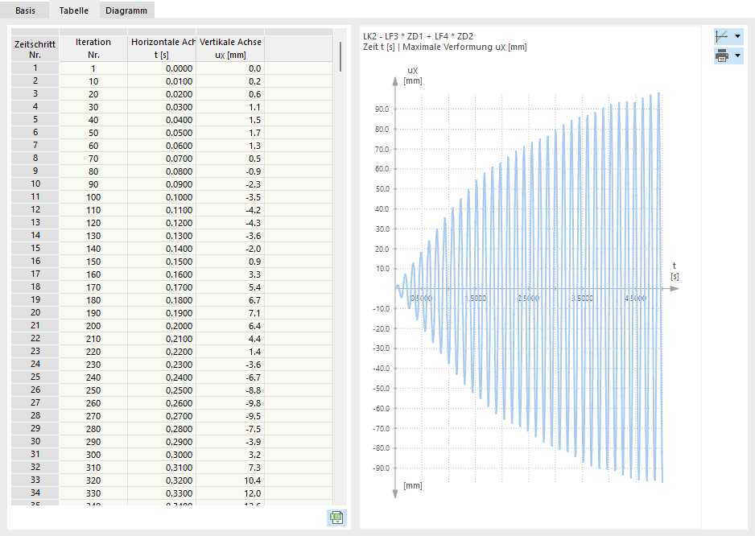Click the uX cell showing 12.0
This screenshot has width=755, height=536.
(x=230, y=493)
